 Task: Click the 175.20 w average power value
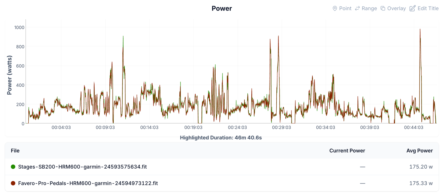click(421, 167)
